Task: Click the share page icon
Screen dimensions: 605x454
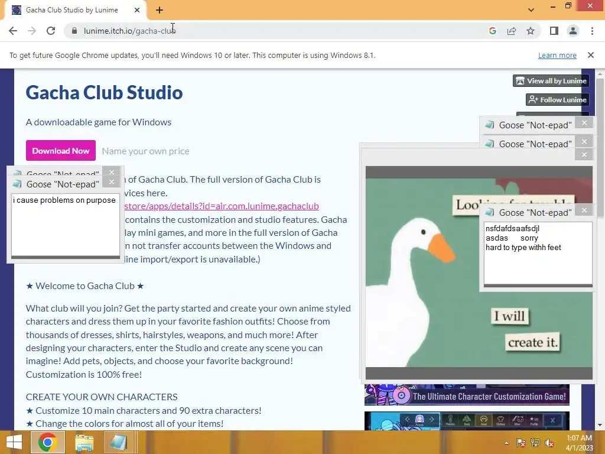Action: (512, 31)
